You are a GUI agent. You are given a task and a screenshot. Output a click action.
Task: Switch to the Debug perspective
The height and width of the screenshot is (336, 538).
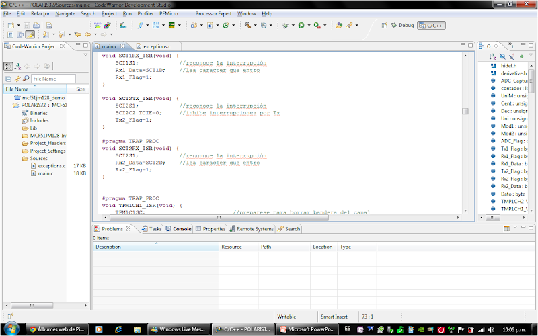[x=402, y=25]
